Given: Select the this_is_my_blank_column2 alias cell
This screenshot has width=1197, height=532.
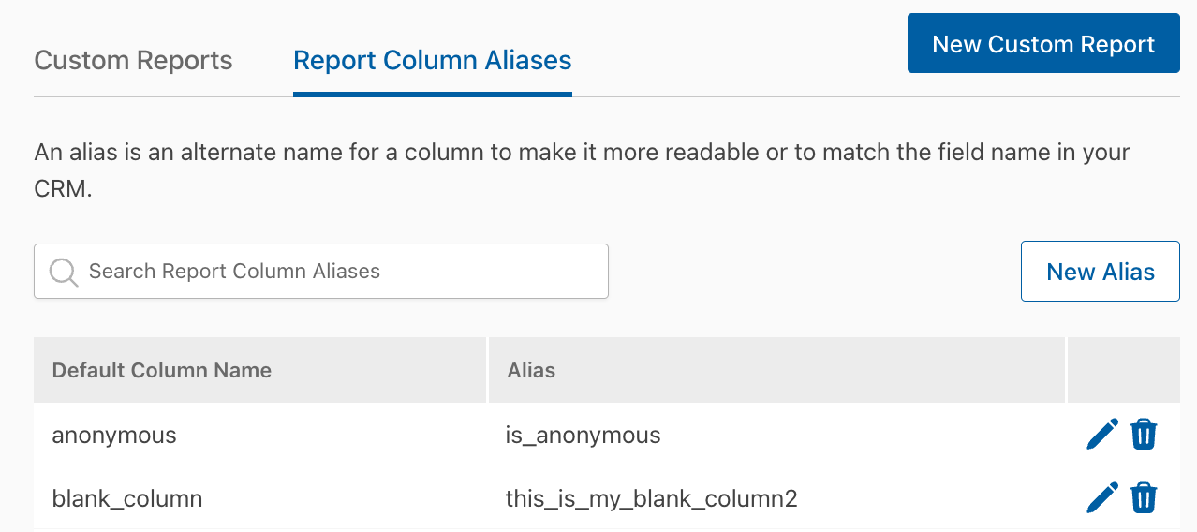Looking at the screenshot, I should click(777, 497).
